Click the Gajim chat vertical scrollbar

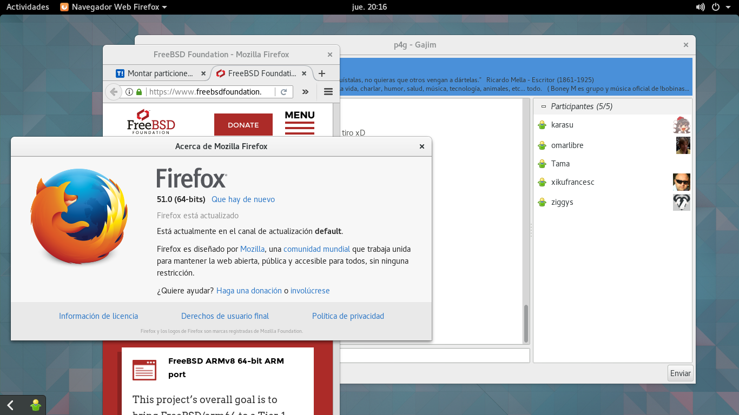[525, 323]
